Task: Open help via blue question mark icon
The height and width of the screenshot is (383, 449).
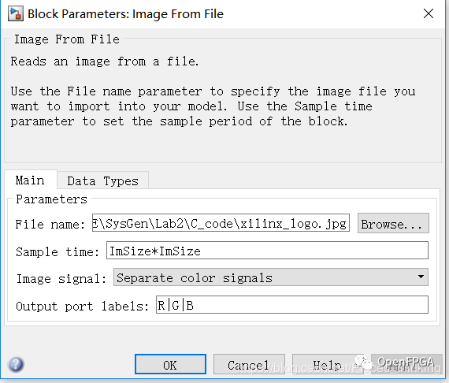Action: [16, 364]
